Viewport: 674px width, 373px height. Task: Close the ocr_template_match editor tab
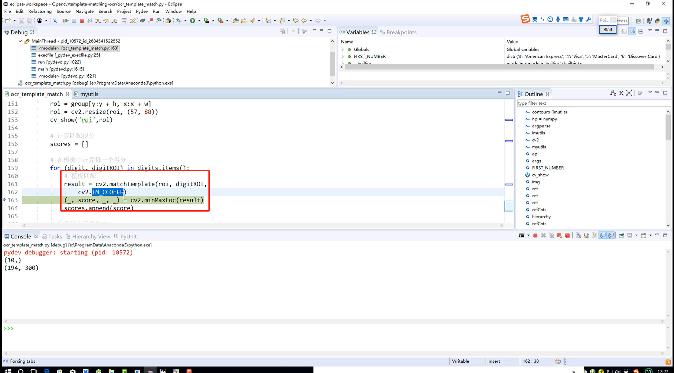tap(67, 94)
